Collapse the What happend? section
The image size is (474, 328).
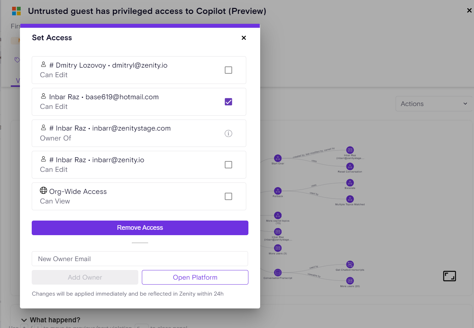click(x=24, y=320)
